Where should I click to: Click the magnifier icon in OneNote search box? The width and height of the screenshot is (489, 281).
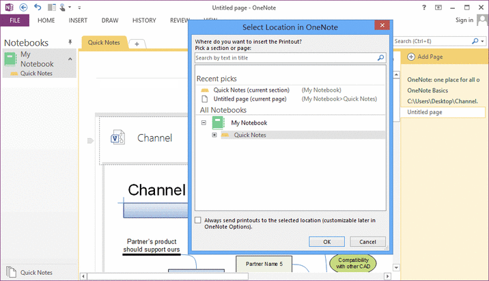475,41
